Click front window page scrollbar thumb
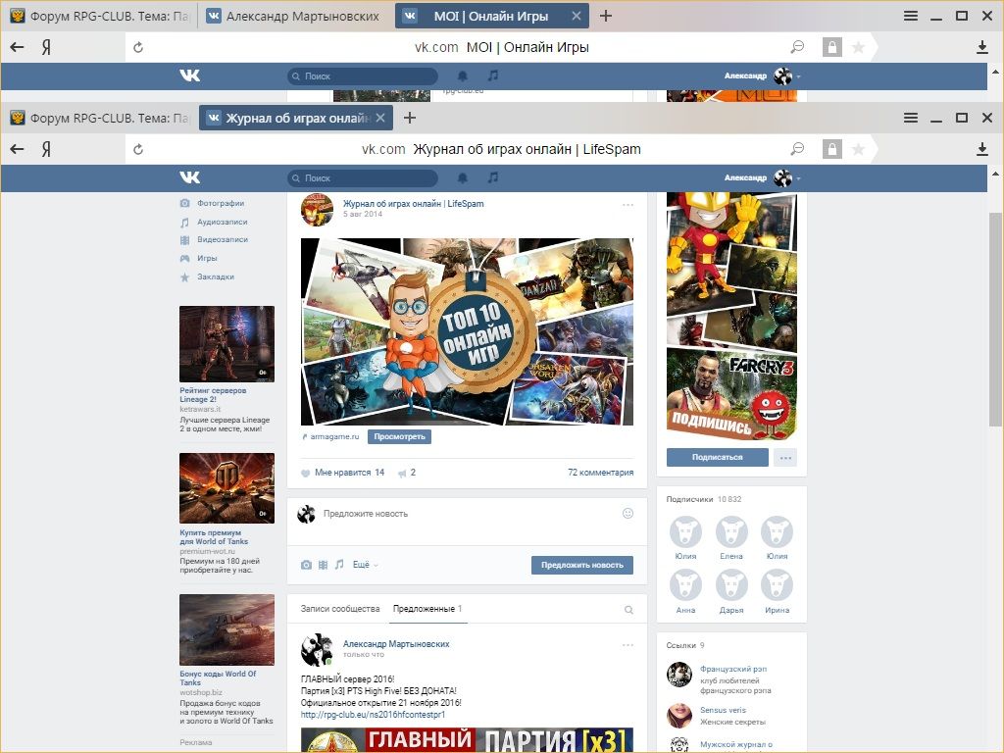Screen dimensions: 1004x753 (995, 319)
